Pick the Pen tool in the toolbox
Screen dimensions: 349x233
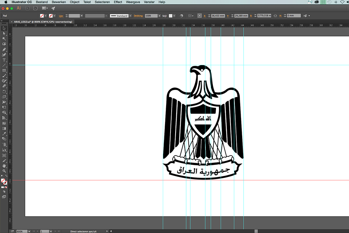click(4, 49)
